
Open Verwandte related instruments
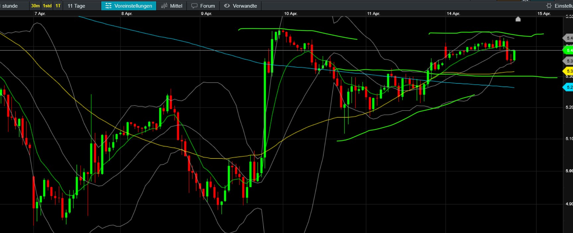coord(241,6)
